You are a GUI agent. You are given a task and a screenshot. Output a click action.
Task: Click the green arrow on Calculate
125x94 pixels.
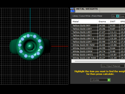(x=109, y=80)
